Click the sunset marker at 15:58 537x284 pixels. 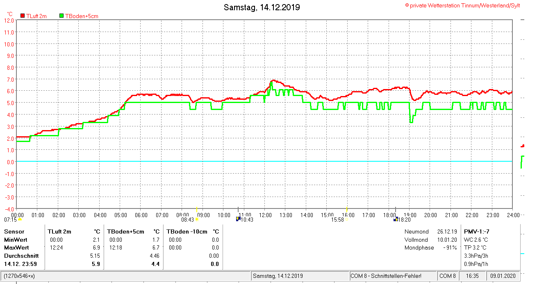tap(347, 220)
